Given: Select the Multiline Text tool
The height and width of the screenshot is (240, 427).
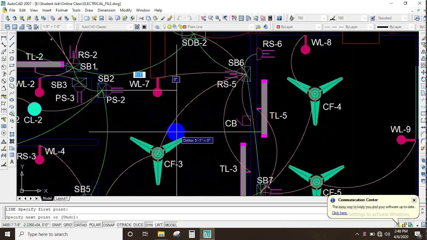Looking at the screenshot, I should click(x=12, y=162).
